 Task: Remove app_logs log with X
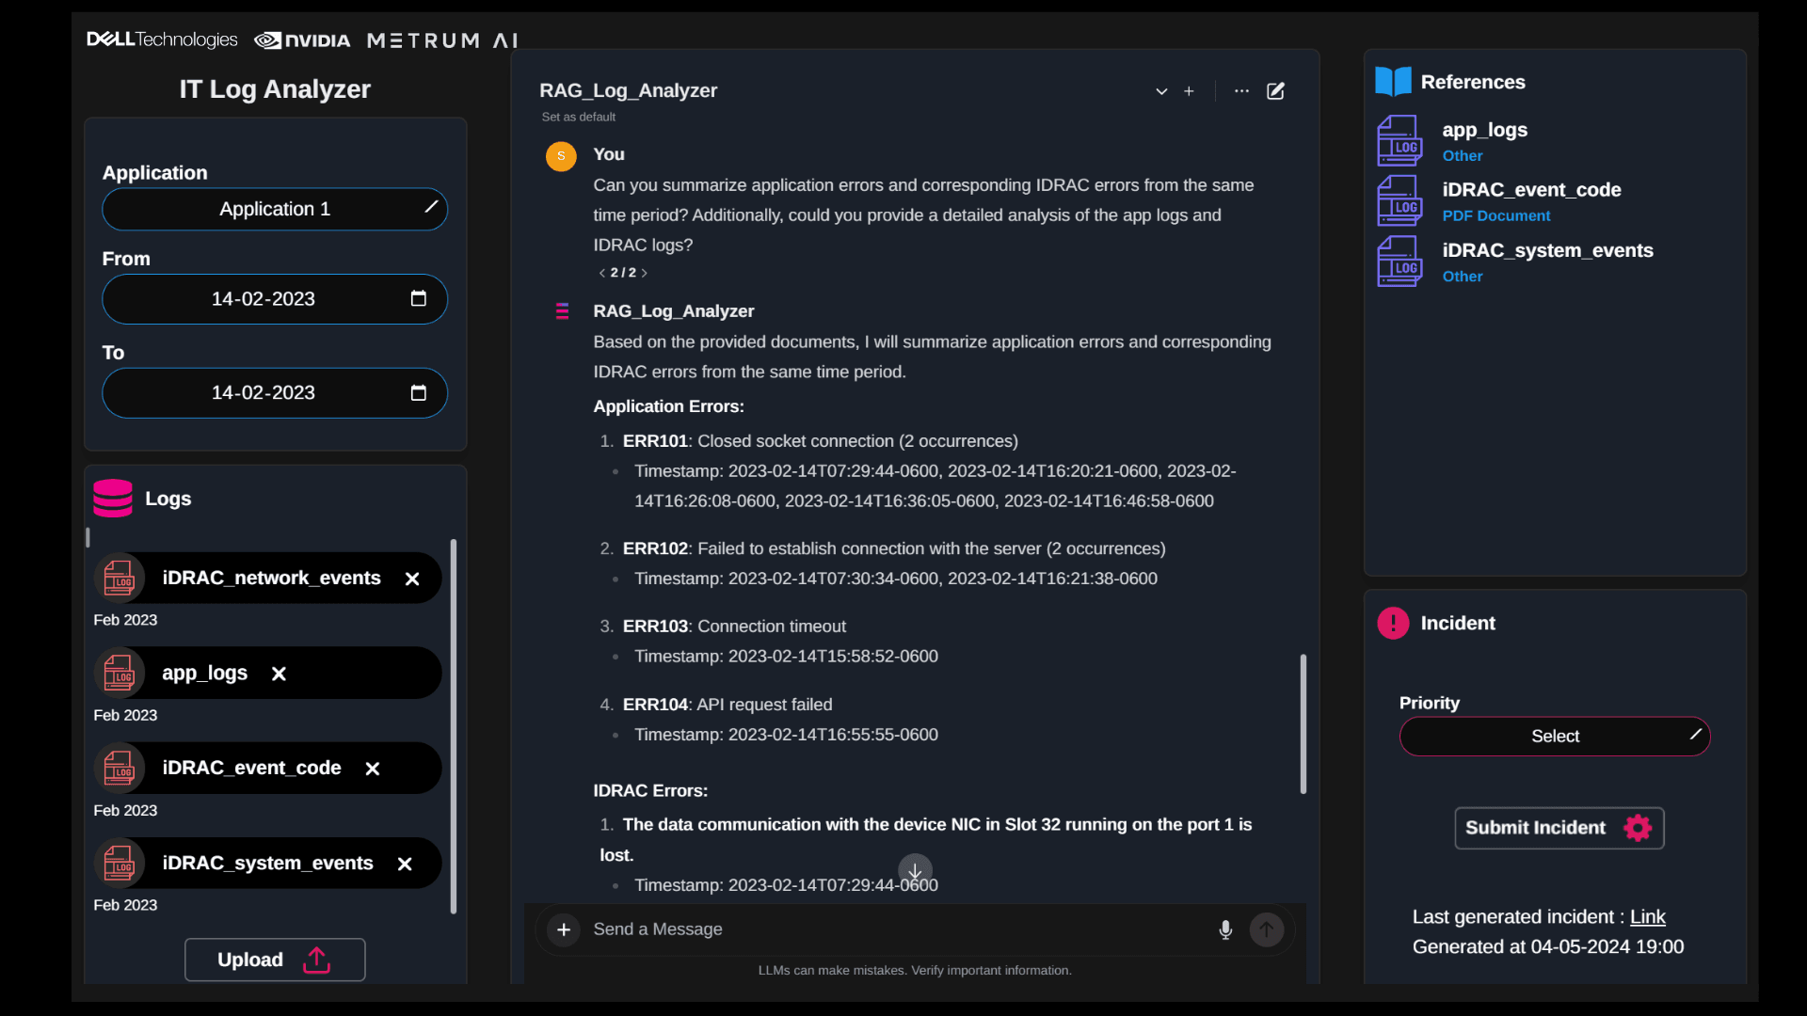point(279,674)
